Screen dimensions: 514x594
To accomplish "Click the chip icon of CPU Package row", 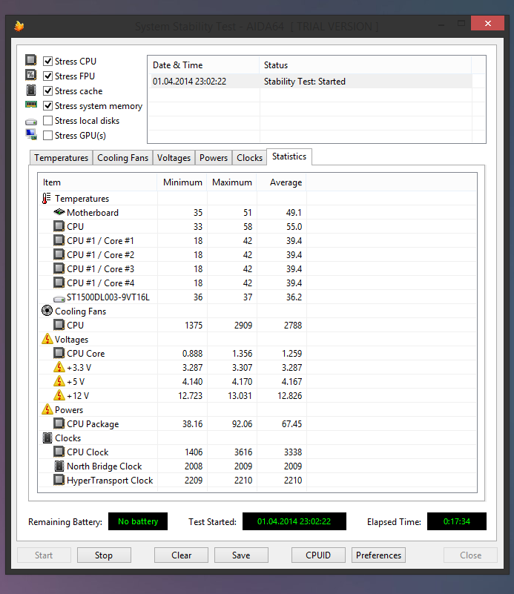I will tap(59, 423).
